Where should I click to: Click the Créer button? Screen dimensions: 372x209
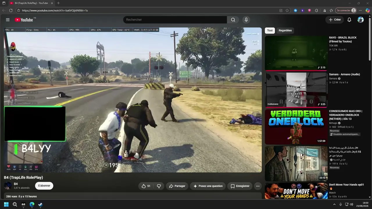[335, 20]
